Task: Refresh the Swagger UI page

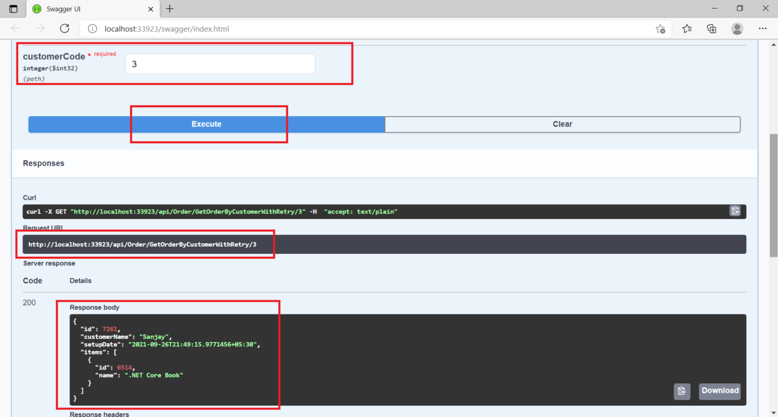Action: [64, 28]
